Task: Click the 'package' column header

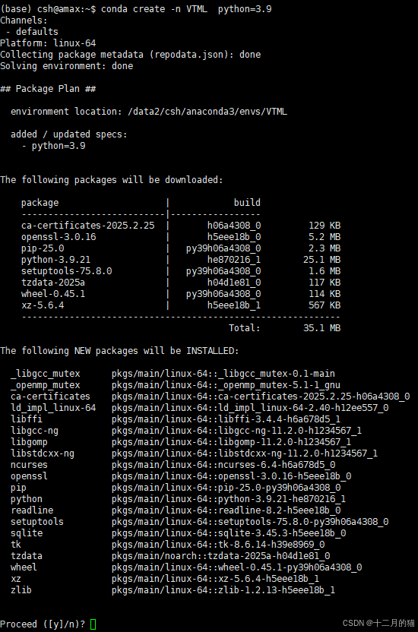Action: point(40,203)
